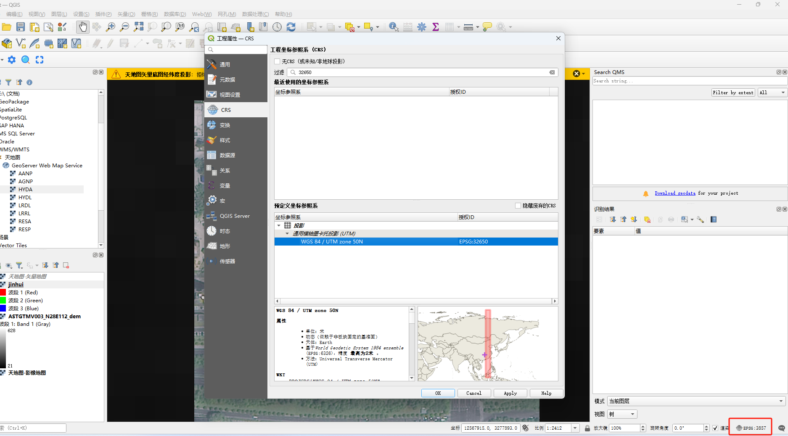Toggle the render checkbox in status bar
This screenshot has height=436, width=788.
click(715, 428)
